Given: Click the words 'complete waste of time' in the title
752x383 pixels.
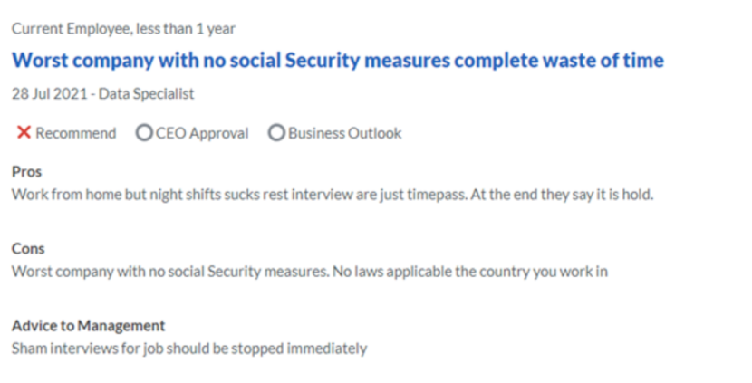Looking at the screenshot, I should coord(559,61).
